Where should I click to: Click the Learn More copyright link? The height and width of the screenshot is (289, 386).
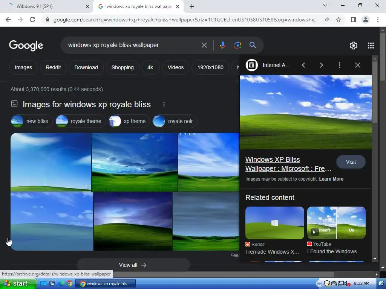331,179
